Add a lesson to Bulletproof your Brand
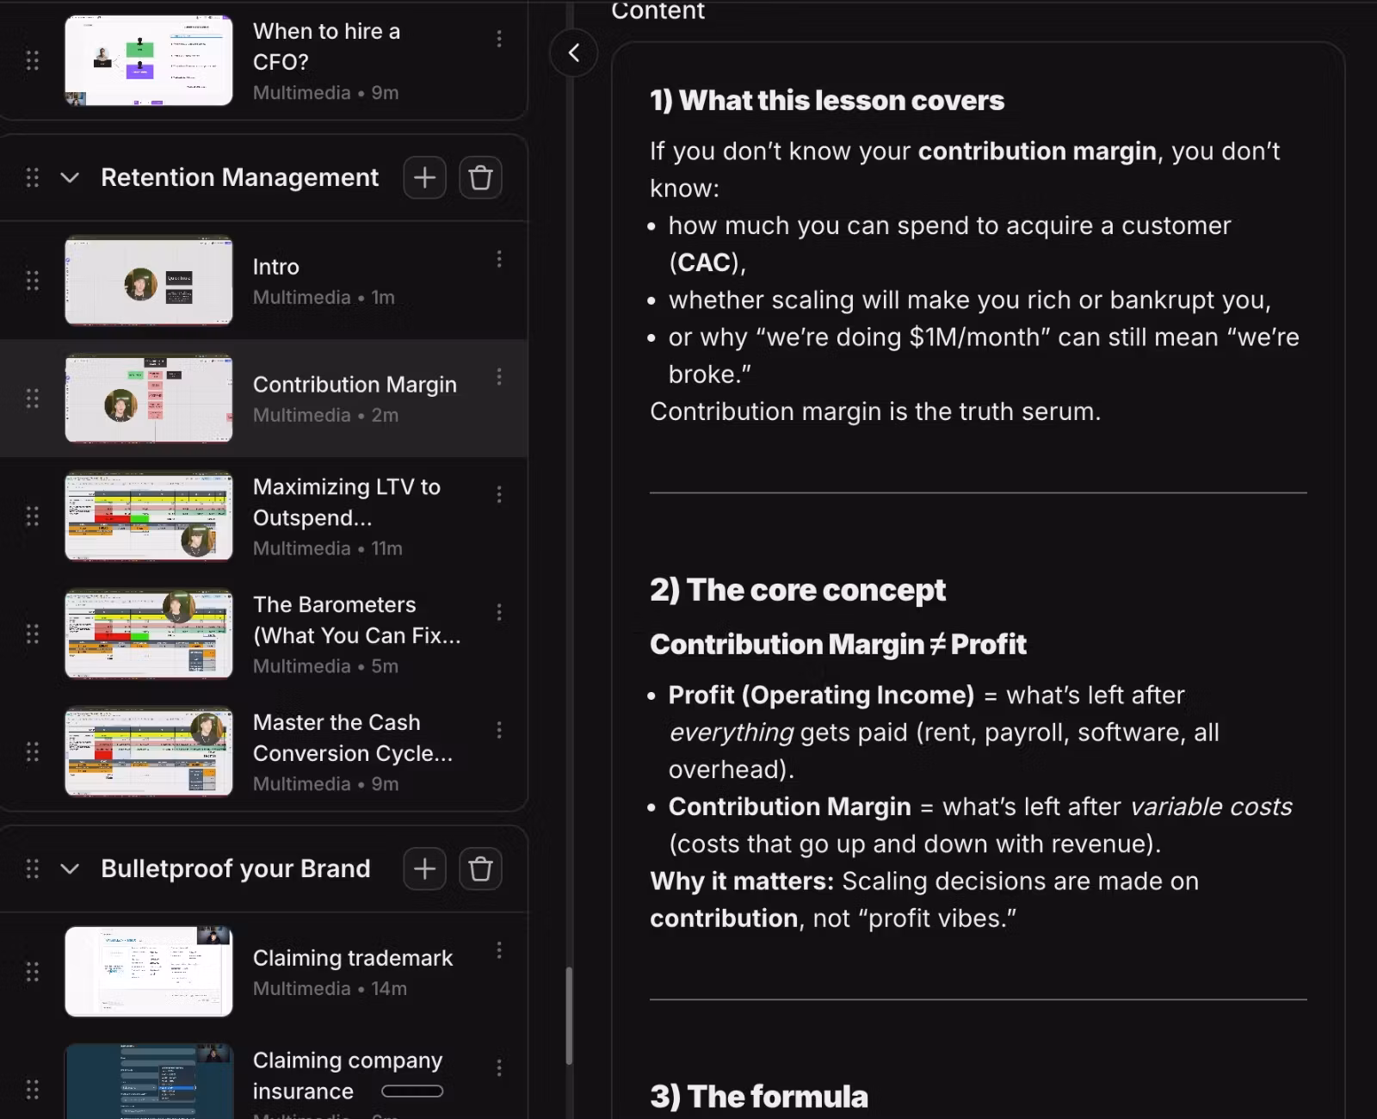Screen dimensions: 1377x1119 point(424,869)
